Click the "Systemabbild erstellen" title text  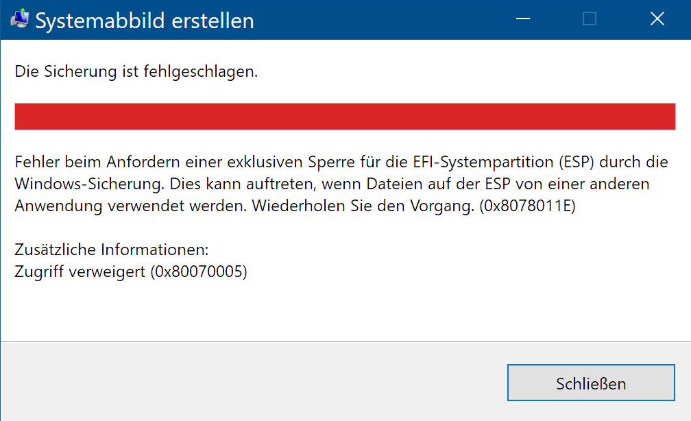pos(145,21)
